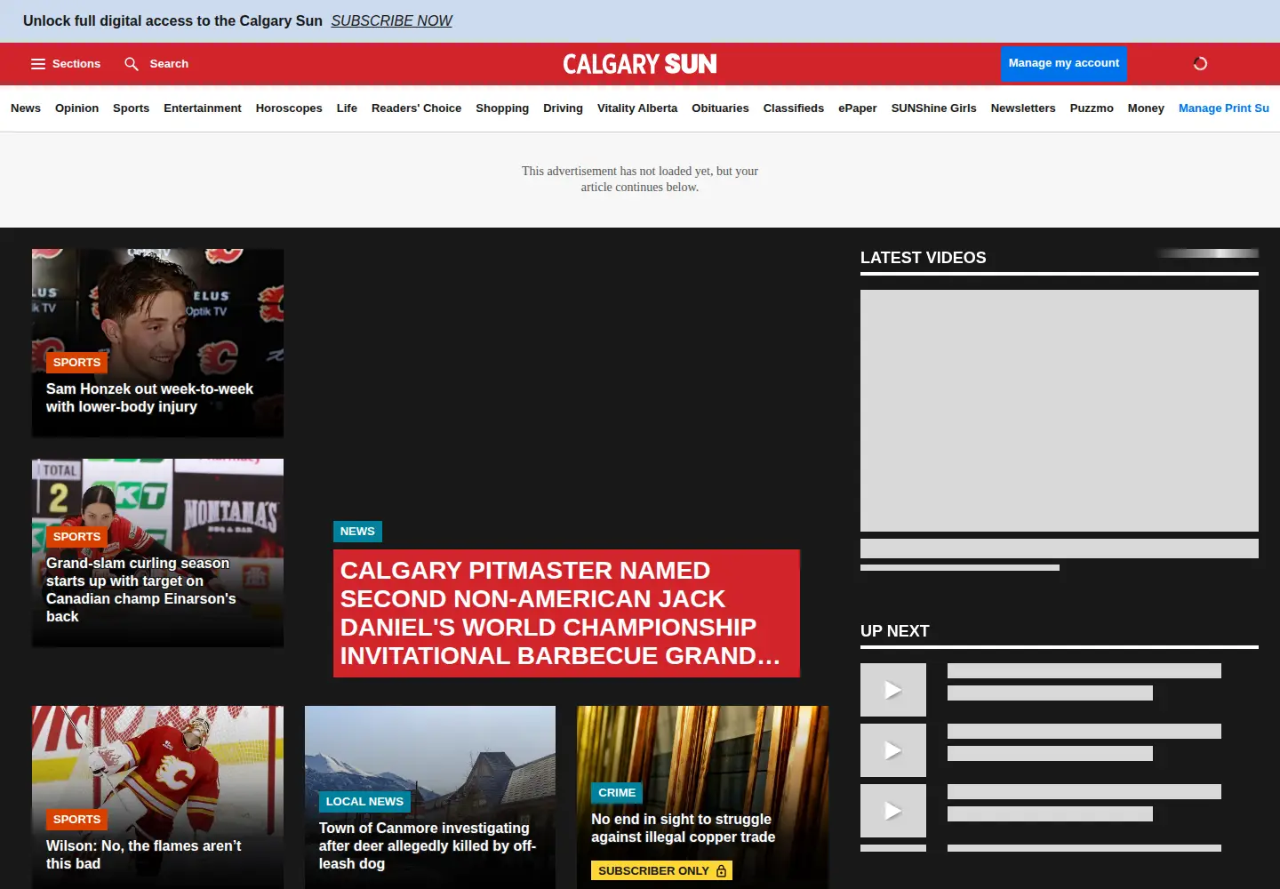Open Newsletters page

(1023, 108)
